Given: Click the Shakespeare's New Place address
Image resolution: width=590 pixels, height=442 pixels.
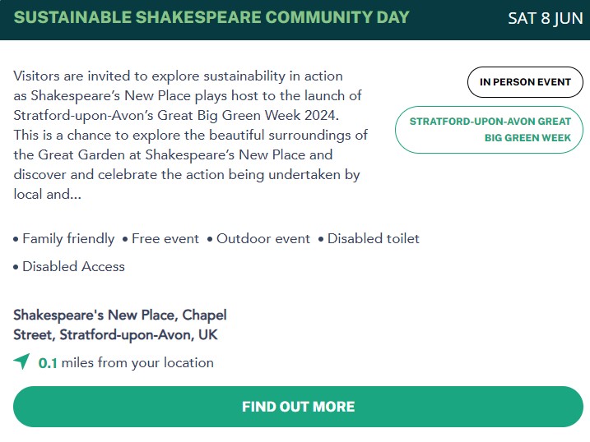Looking at the screenshot, I should [x=120, y=325].
